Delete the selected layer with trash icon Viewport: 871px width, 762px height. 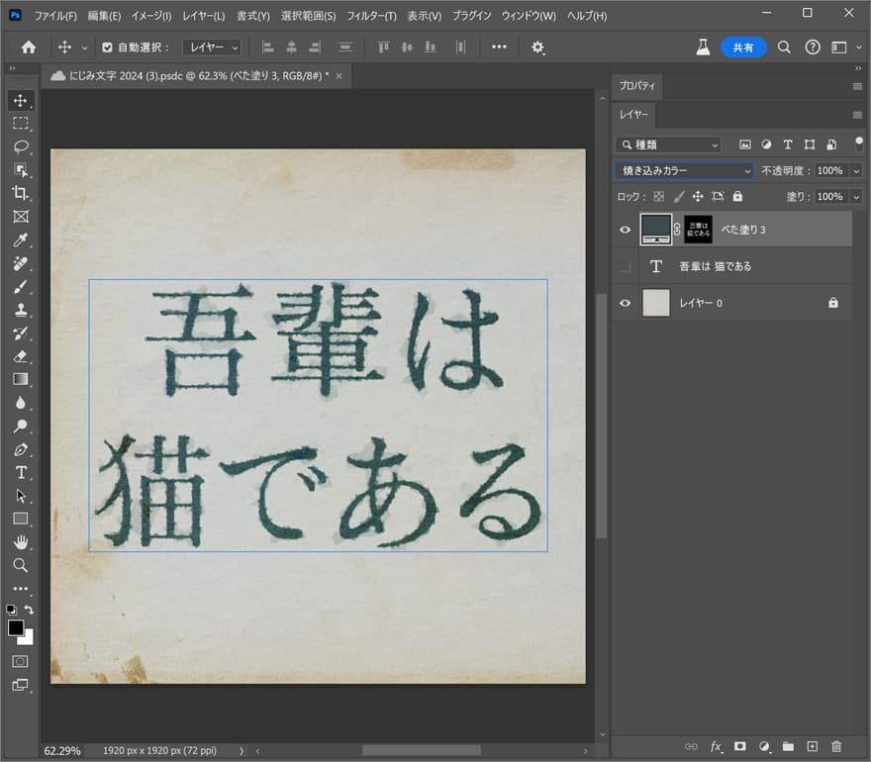tap(836, 746)
